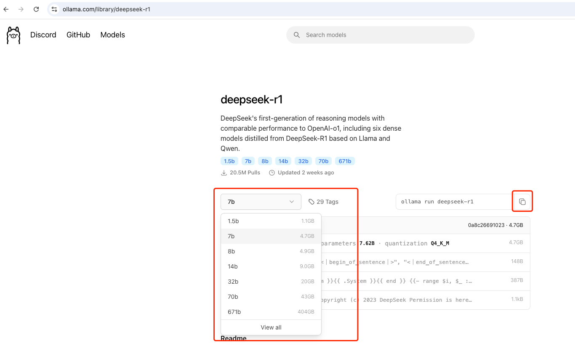Collapse the 7b model size dropdown
575x361 pixels.
tap(261, 202)
